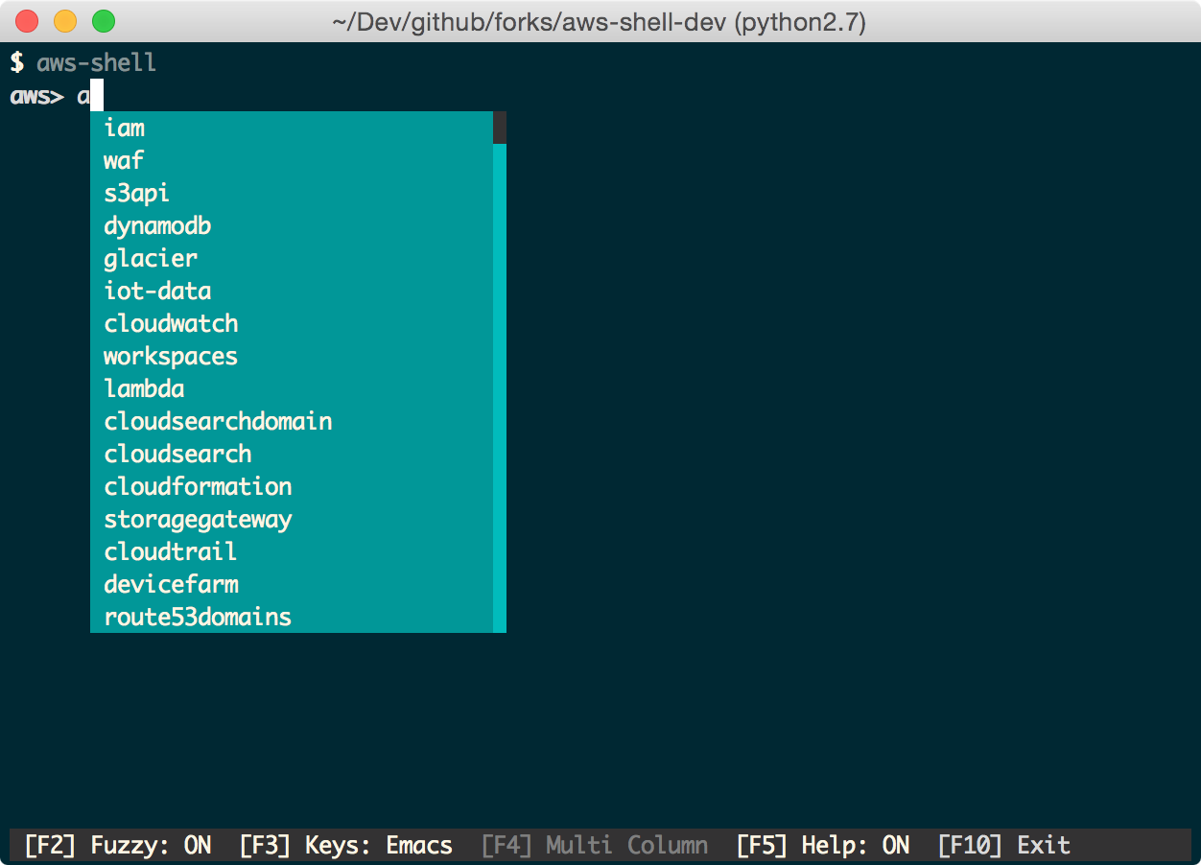
Task: Choose the glacier completion
Action: 292,258
